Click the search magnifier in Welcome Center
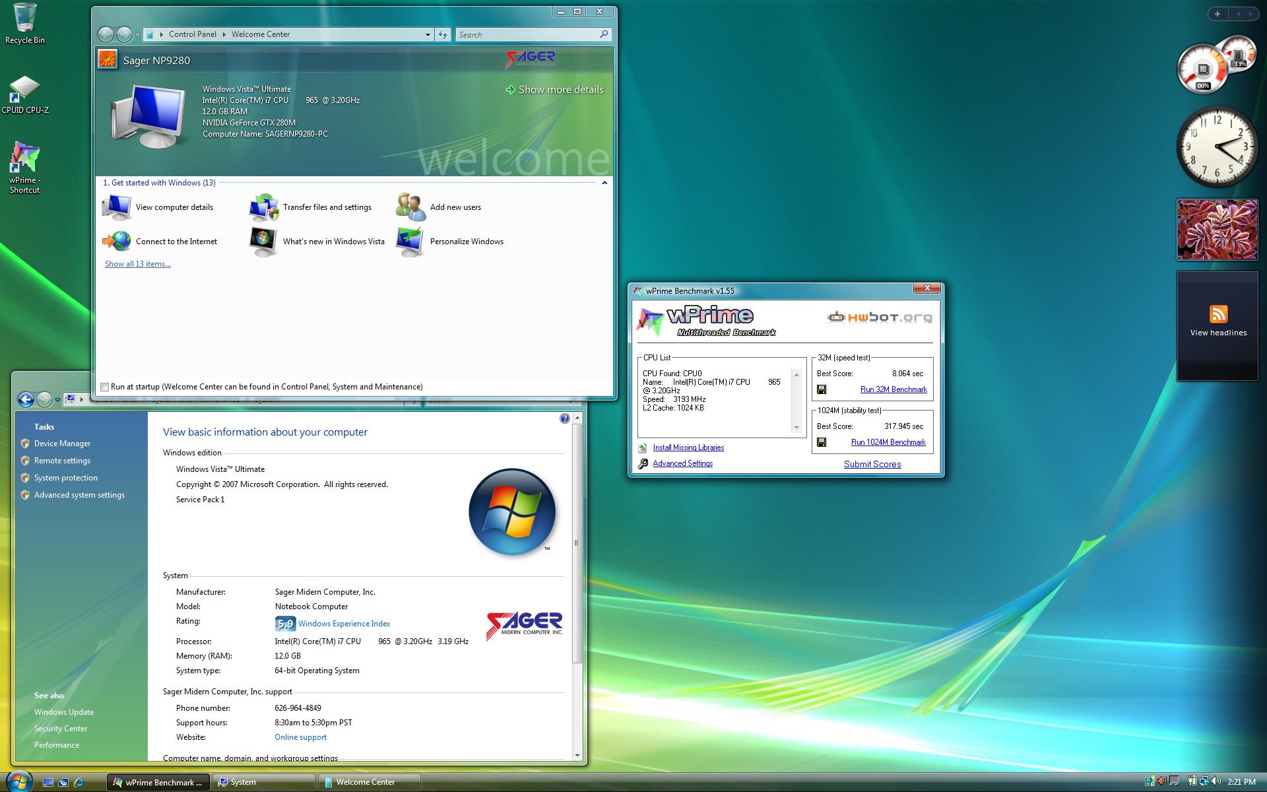Screen dimensions: 1267x792 tap(604, 34)
